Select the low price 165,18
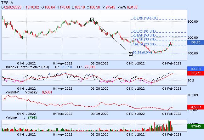Viewport: 204px width, 140px height. (x=80, y=7)
